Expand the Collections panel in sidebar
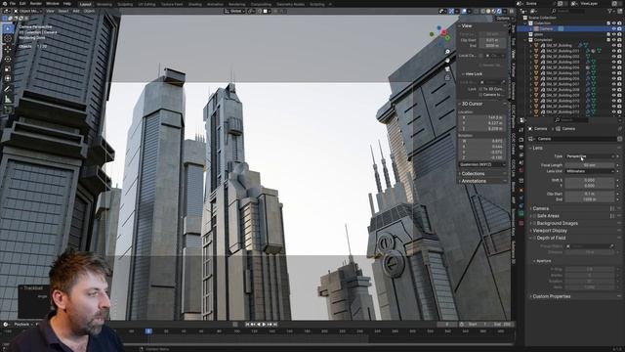The image size is (625, 352). click(x=473, y=174)
